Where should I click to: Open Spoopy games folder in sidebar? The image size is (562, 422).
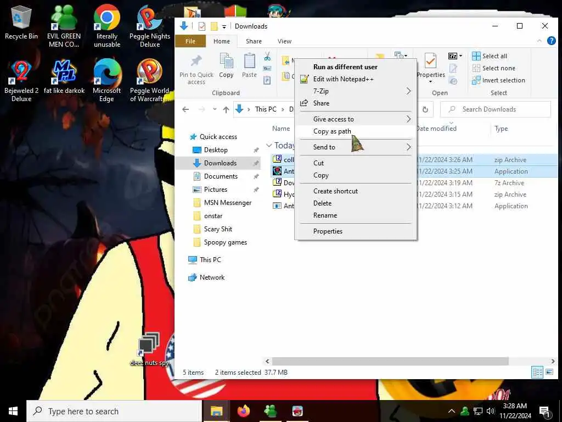(x=225, y=242)
